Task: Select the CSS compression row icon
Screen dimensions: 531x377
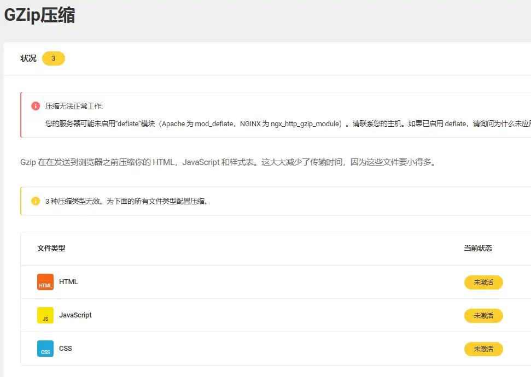Action: click(45, 349)
